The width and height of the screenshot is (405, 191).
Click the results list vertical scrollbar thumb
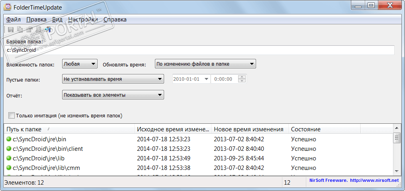(397, 138)
